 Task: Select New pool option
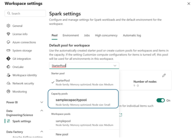[62, 135]
